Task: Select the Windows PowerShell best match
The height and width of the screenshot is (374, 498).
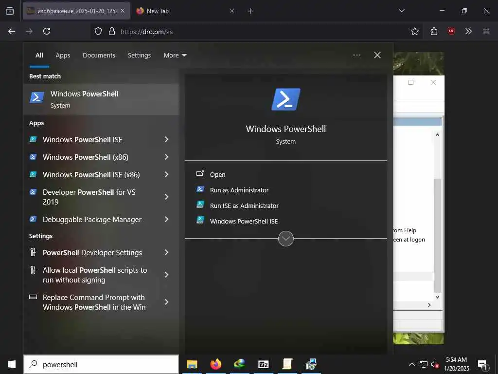Action: [x=101, y=99]
